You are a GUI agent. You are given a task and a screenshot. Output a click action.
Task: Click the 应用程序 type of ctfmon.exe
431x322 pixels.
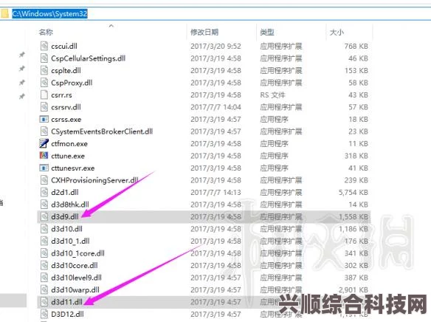pyautogui.click(x=274, y=143)
